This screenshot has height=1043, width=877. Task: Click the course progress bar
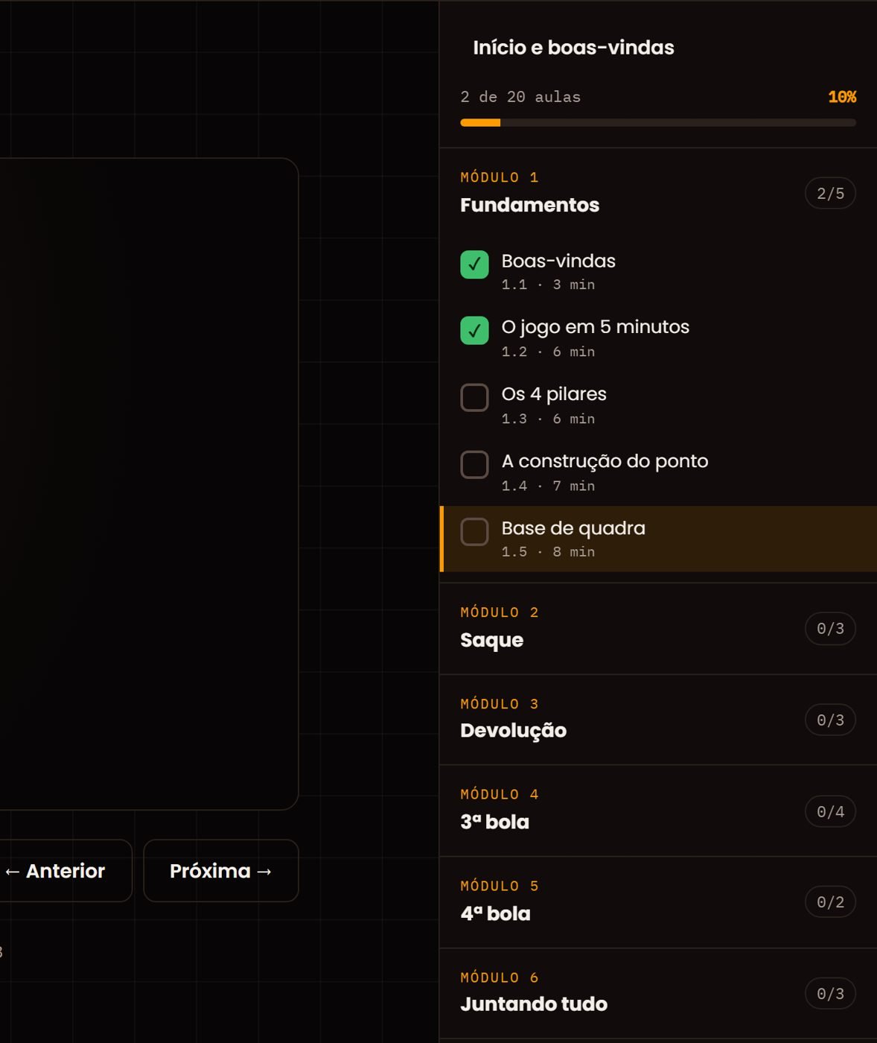pos(658,123)
